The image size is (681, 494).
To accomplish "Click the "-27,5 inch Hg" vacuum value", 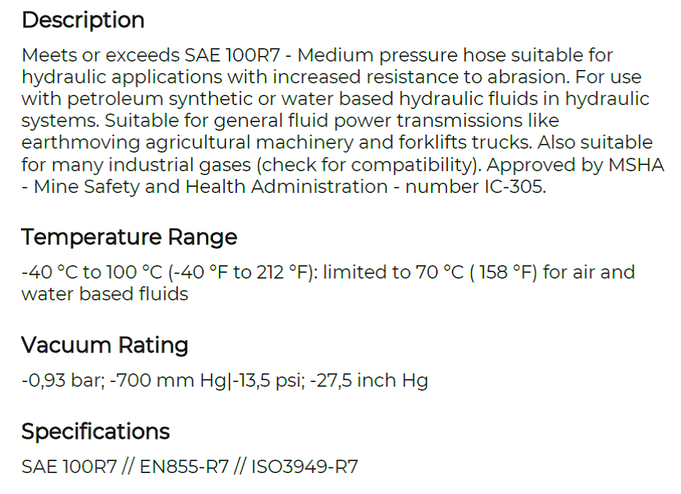I will pos(368,380).
